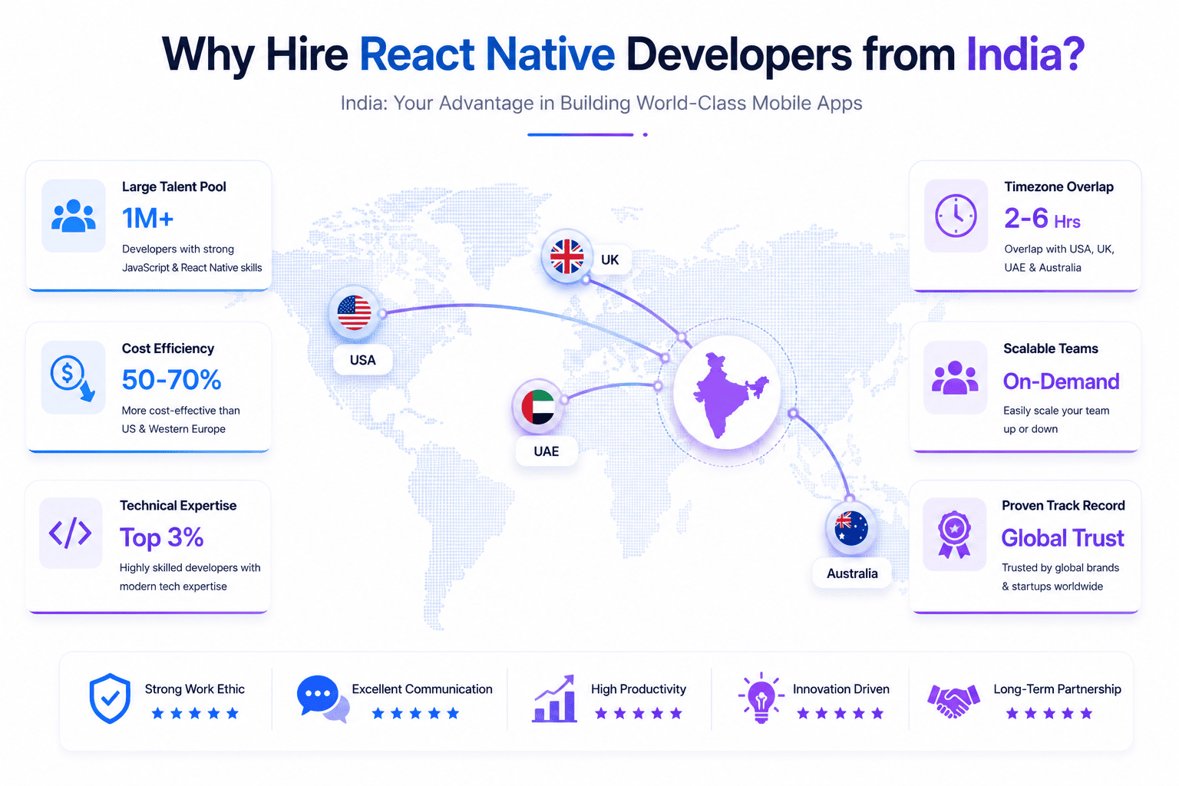The width and height of the screenshot is (1179, 786).
Task: Click the Cost Efficiency dollar icon
Action: tap(72, 378)
